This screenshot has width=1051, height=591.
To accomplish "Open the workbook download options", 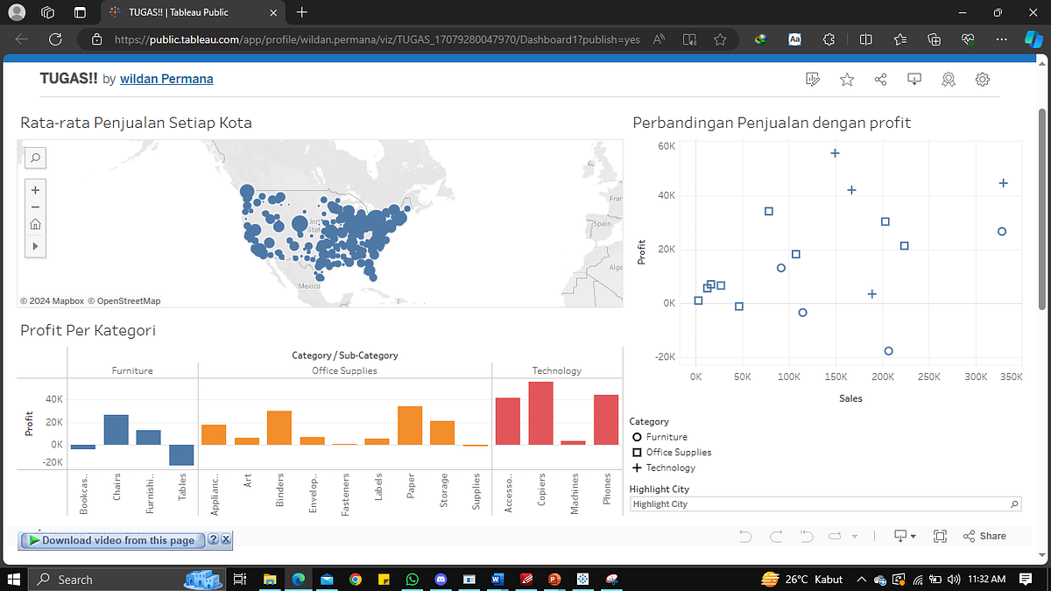I will coord(914,79).
